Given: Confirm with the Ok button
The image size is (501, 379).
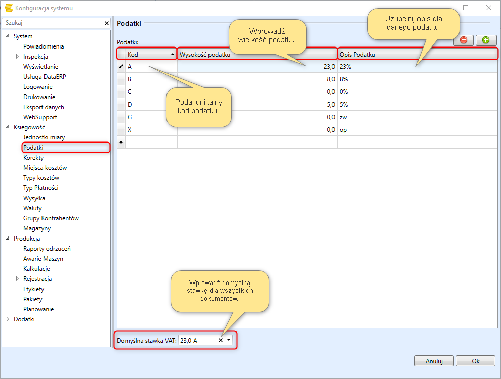Looking at the screenshot, I should pyautogui.click(x=475, y=361).
